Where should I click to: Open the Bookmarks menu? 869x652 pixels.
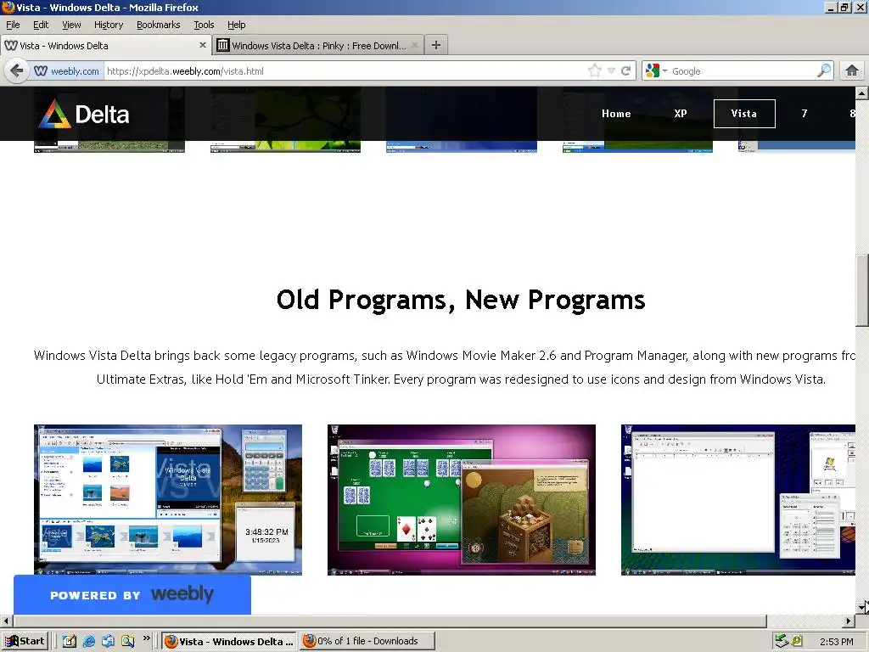tap(159, 25)
